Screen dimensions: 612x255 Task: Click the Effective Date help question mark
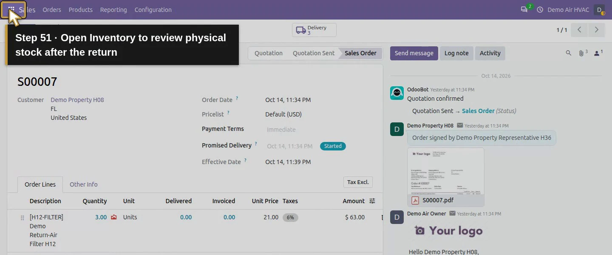point(245,161)
